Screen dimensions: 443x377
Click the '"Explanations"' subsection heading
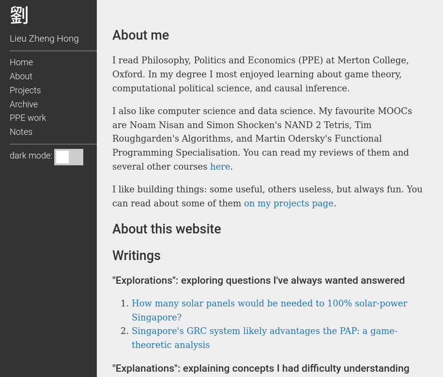(x=261, y=368)
